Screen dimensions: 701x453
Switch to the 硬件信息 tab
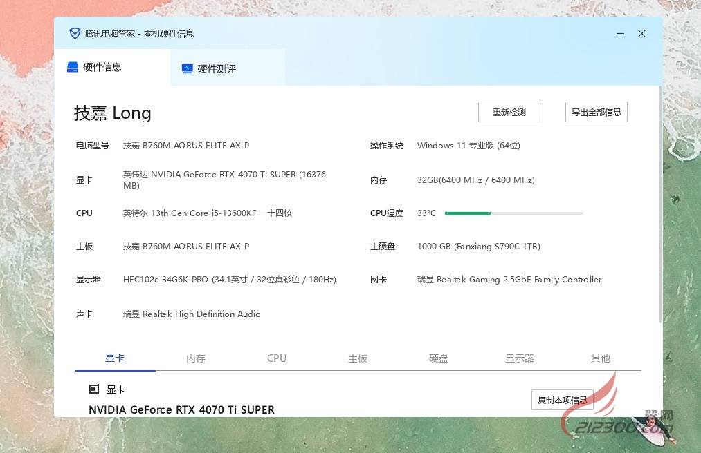112,68
